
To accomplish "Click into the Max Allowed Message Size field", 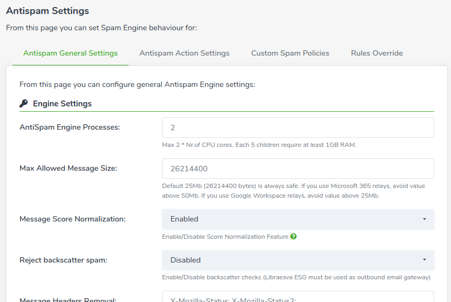I will (298, 169).
